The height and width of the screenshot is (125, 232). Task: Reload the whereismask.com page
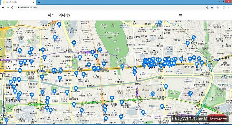[x=13, y=7]
